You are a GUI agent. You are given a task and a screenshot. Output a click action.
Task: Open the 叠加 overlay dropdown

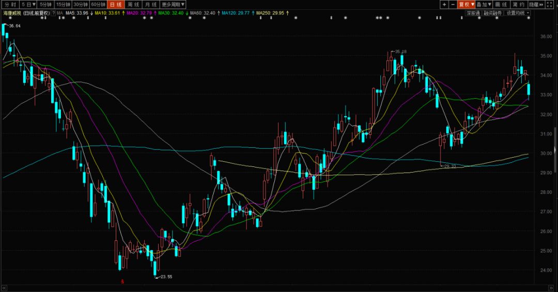tap(484, 5)
